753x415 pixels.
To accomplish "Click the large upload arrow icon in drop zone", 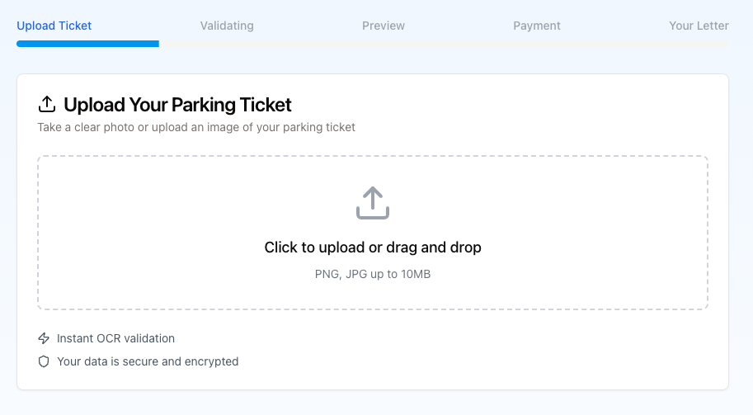I will point(373,203).
